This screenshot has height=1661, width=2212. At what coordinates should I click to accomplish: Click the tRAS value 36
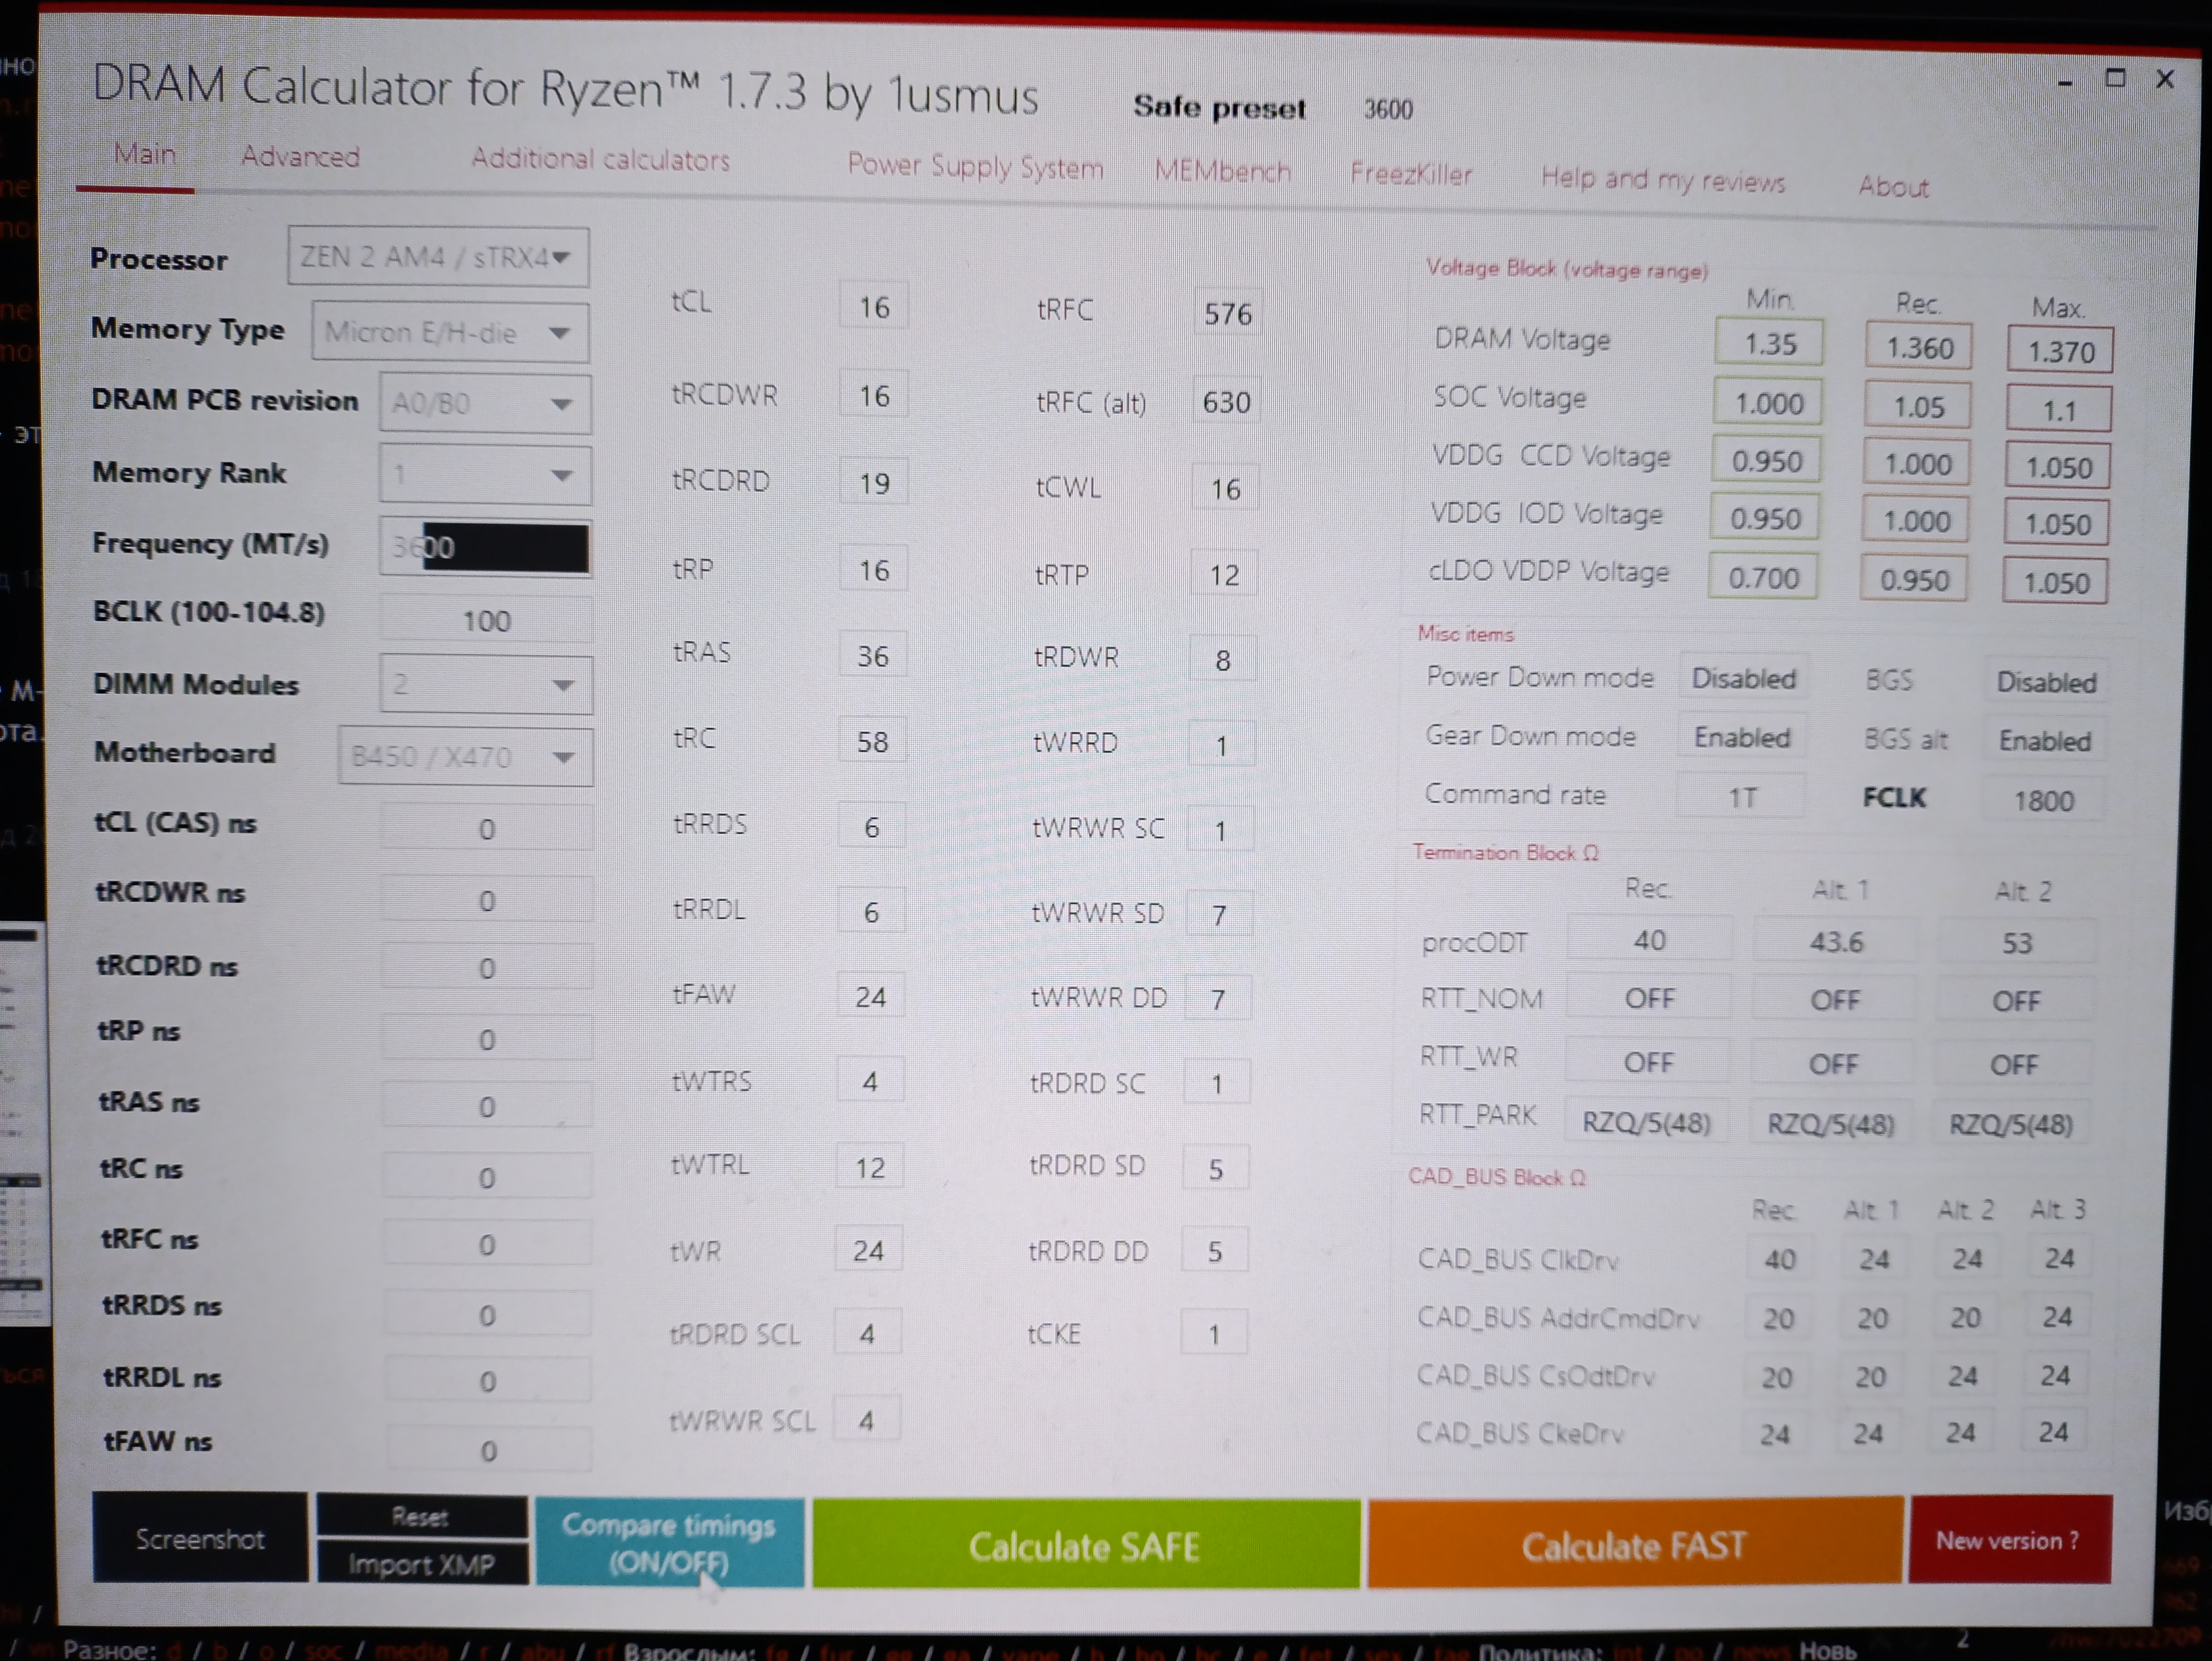pos(872,655)
